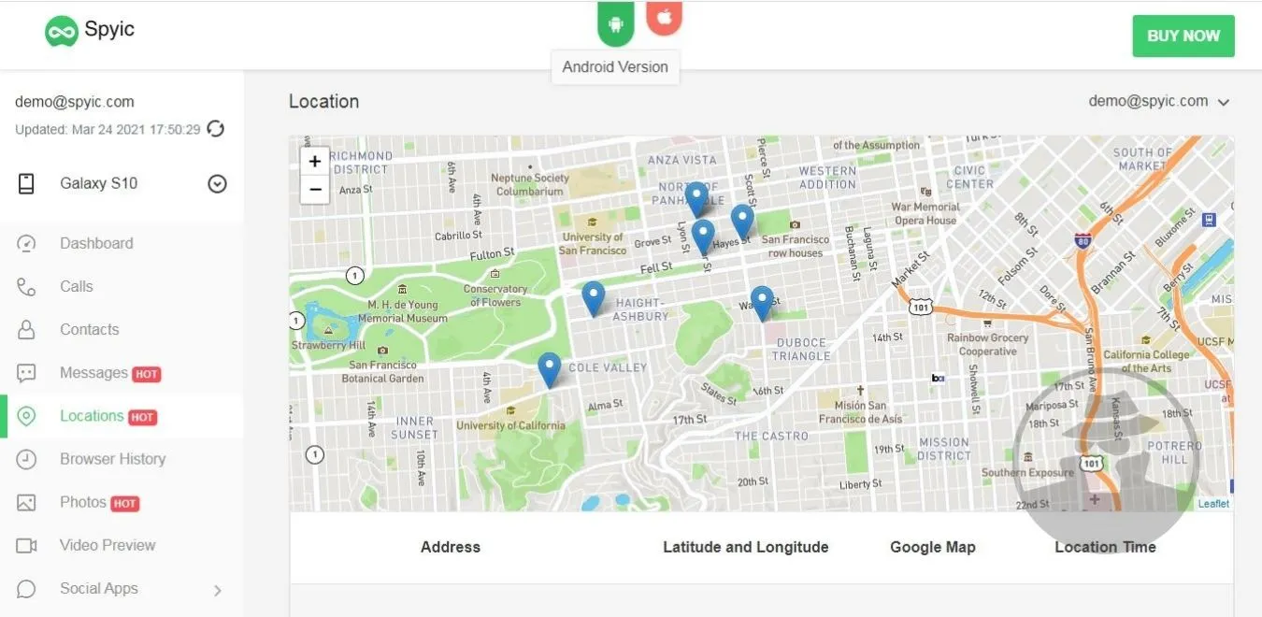1262x617 pixels.
Task: Click the Location Time column header
Action: (x=1105, y=547)
